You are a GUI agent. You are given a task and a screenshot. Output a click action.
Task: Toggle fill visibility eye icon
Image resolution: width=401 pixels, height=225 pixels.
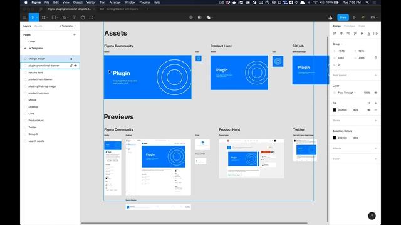(369, 110)
